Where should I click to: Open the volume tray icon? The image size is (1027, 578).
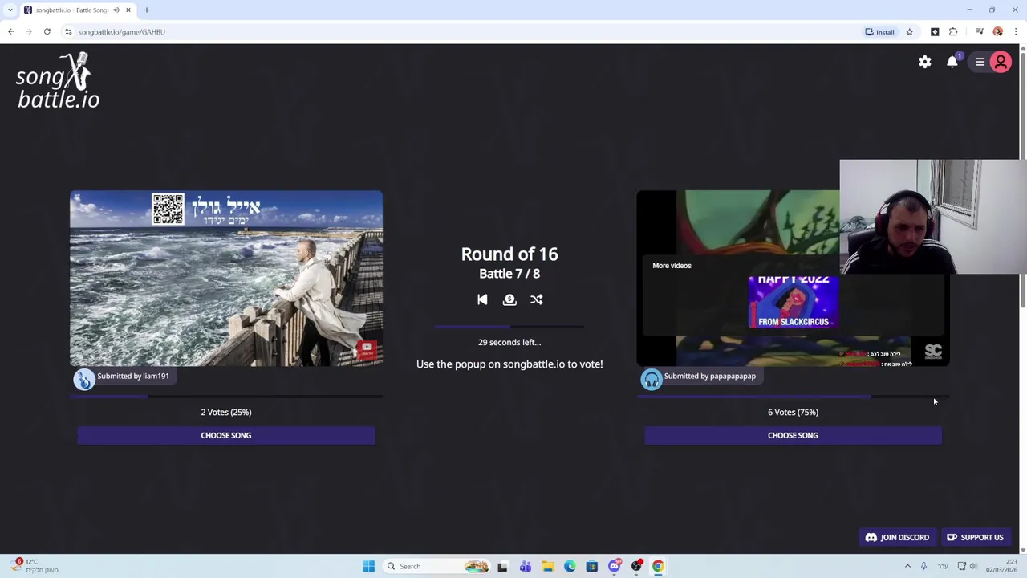(974, 566)
